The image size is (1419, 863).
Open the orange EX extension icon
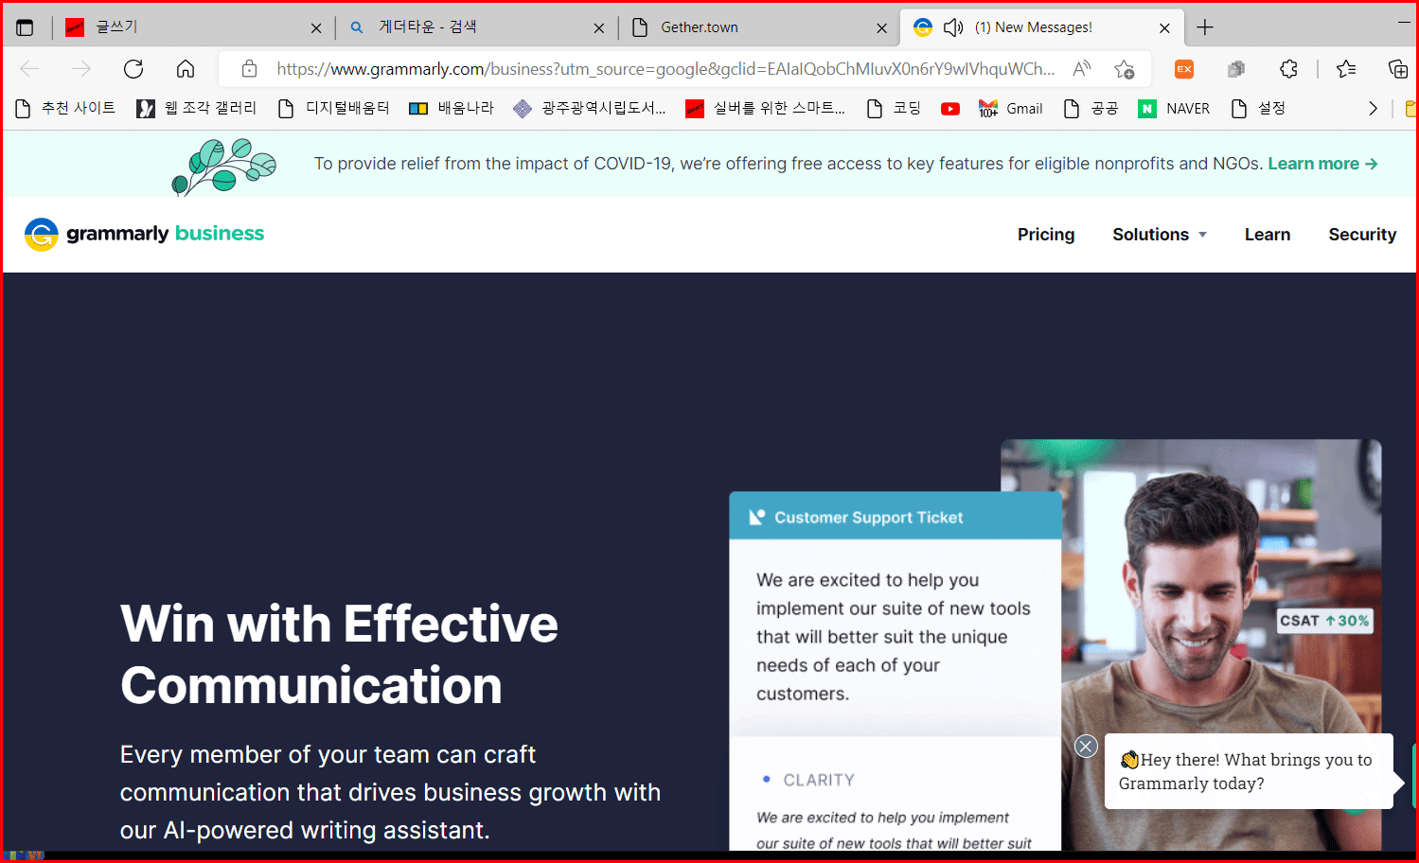(1184, 69)
